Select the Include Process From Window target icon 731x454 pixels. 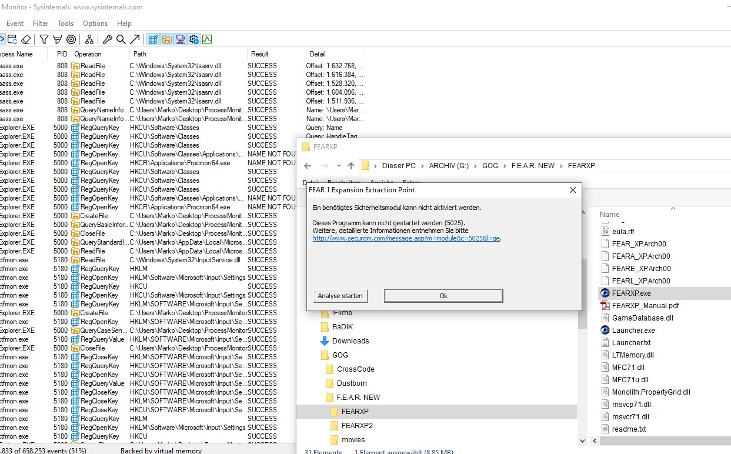point(71,39)
